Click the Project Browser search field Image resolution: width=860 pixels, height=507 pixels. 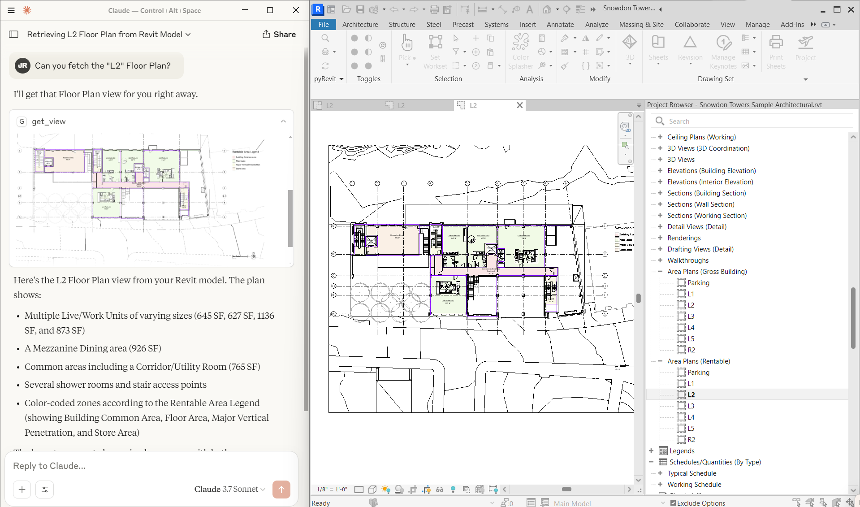pos(752,121)
